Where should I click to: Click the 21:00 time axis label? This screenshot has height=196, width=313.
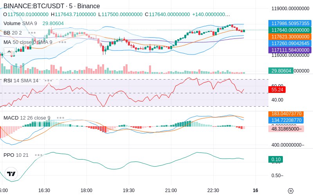171,191
